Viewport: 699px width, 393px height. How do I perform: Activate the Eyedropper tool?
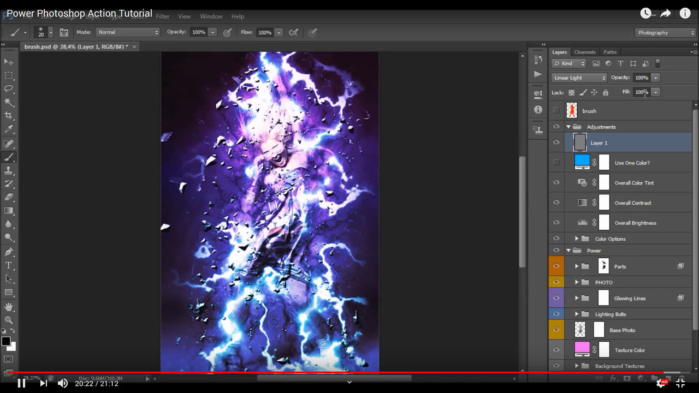pos(9,128)
